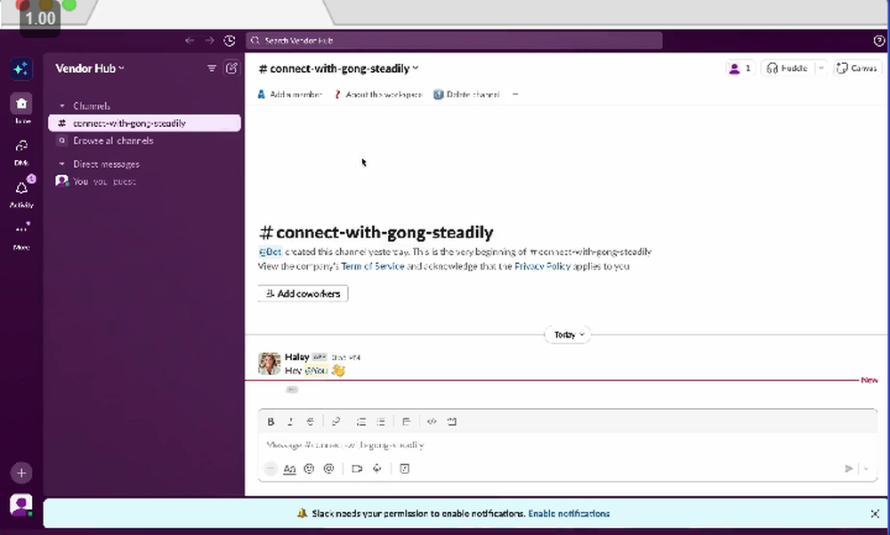The height and width of the screenshot is (535, 890).
Task: Apply ordered list formatting
Action: (361, 421)
